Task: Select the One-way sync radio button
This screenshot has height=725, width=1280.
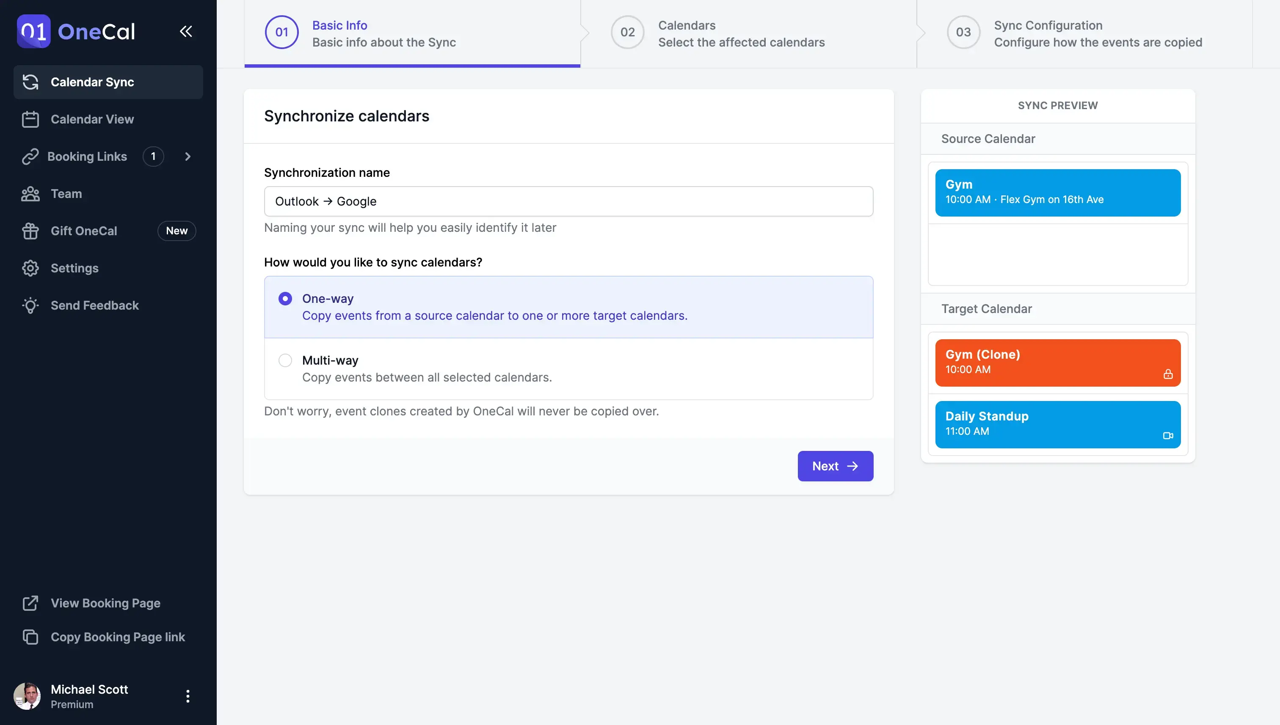Action: click(285, 299)
